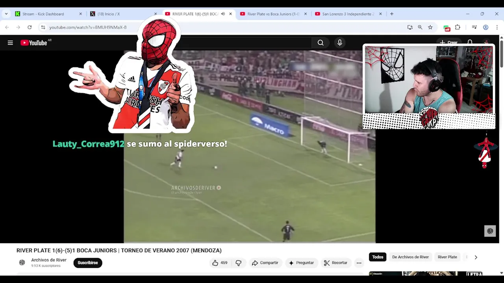Open the Preguntar ask button
The width and height of the screenshot is (504, 283).
coord(301,263)
